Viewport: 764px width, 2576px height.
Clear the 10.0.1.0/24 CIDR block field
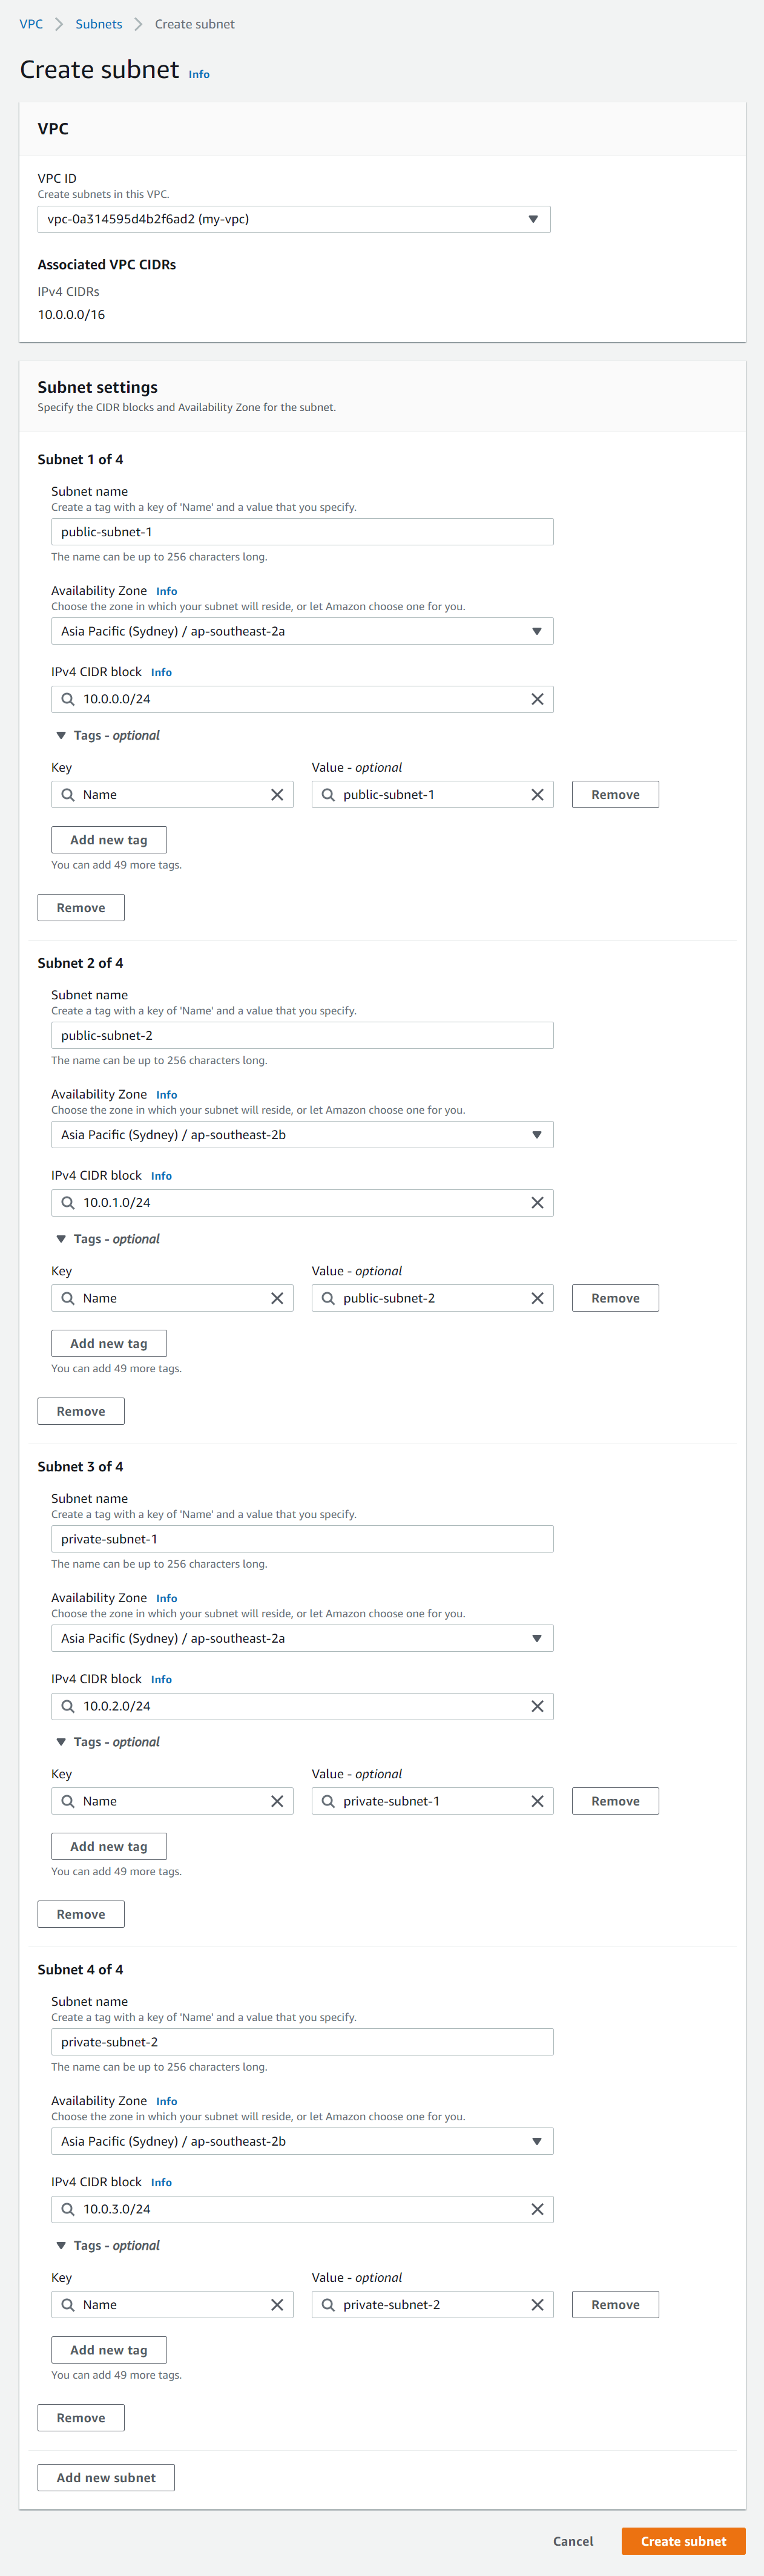537,1202
